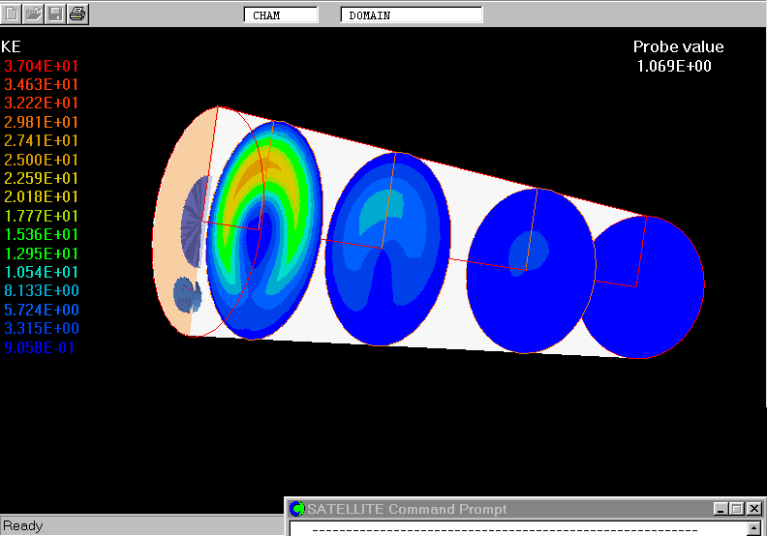The height and width of the screenshot is (536, 767).
Task: Click into the DOMAIN text field
Action: 412,15
